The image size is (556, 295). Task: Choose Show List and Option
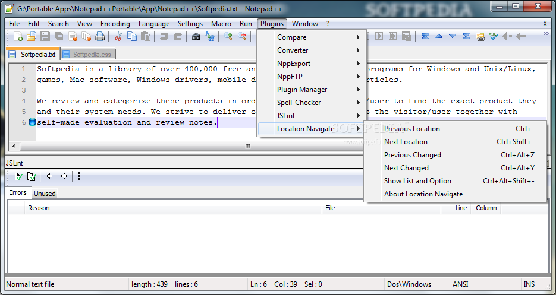coord(456,181)
